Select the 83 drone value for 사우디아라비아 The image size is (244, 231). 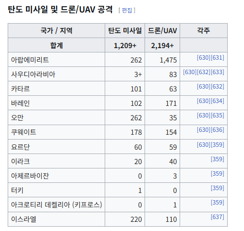[173, 75]
